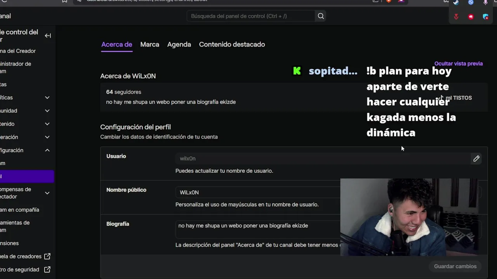Open 'inistrador de am' sidebar item

pyautogui.click(x=16, y=67)
